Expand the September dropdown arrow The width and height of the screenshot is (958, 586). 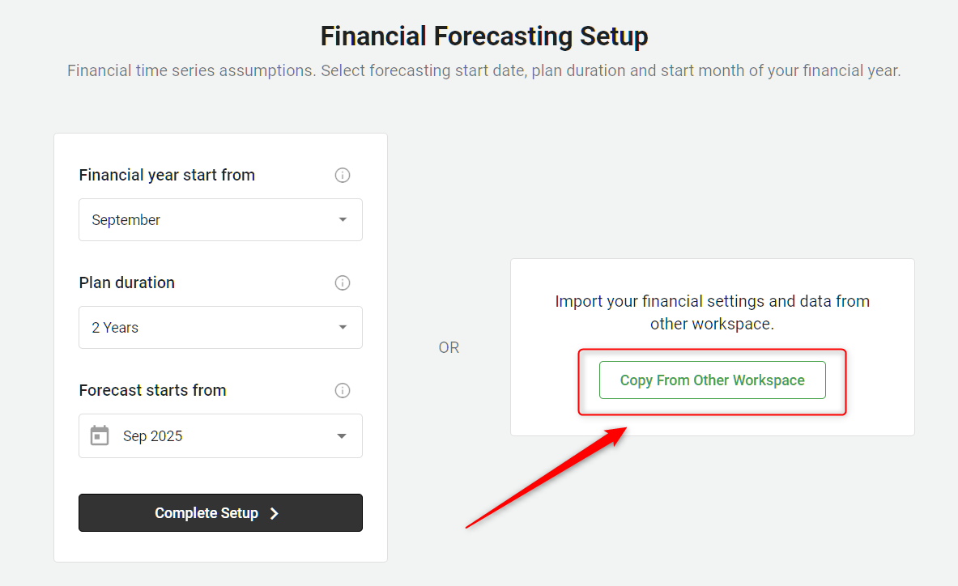pos(343,219)
